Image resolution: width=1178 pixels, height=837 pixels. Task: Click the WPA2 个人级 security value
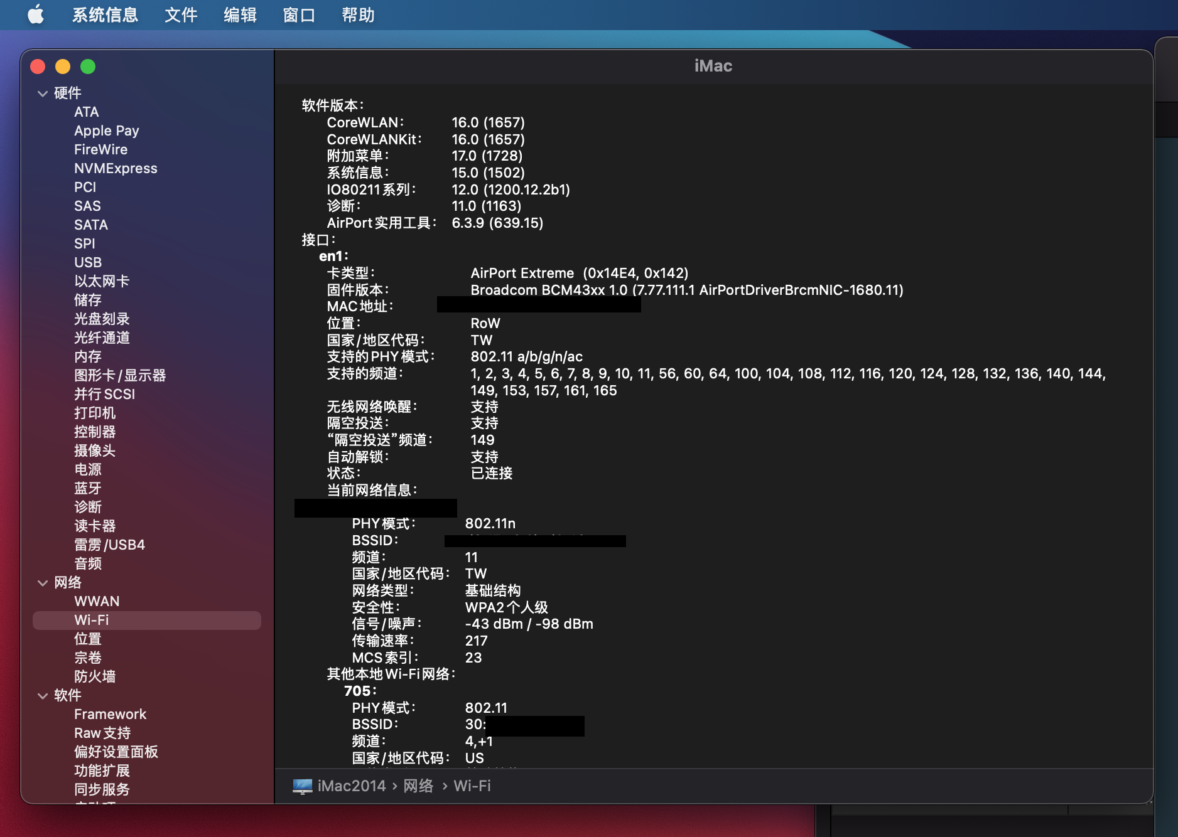507,608
